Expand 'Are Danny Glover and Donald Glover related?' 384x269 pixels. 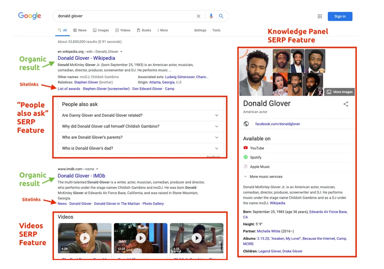141,115
